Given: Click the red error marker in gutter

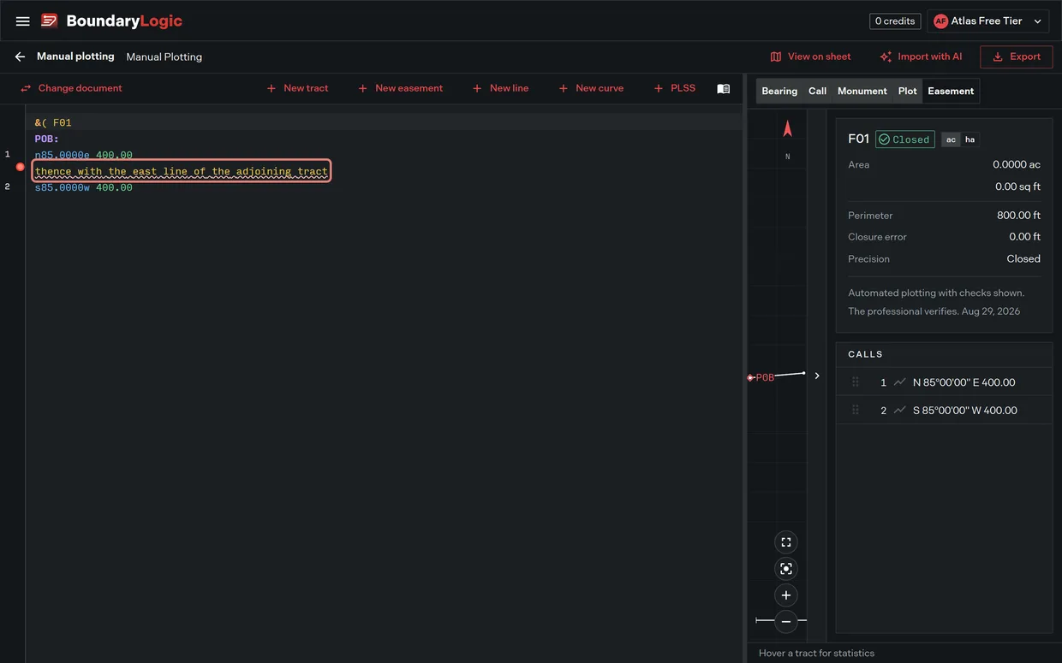Looking at the screenshot, I should pos(21,167).
